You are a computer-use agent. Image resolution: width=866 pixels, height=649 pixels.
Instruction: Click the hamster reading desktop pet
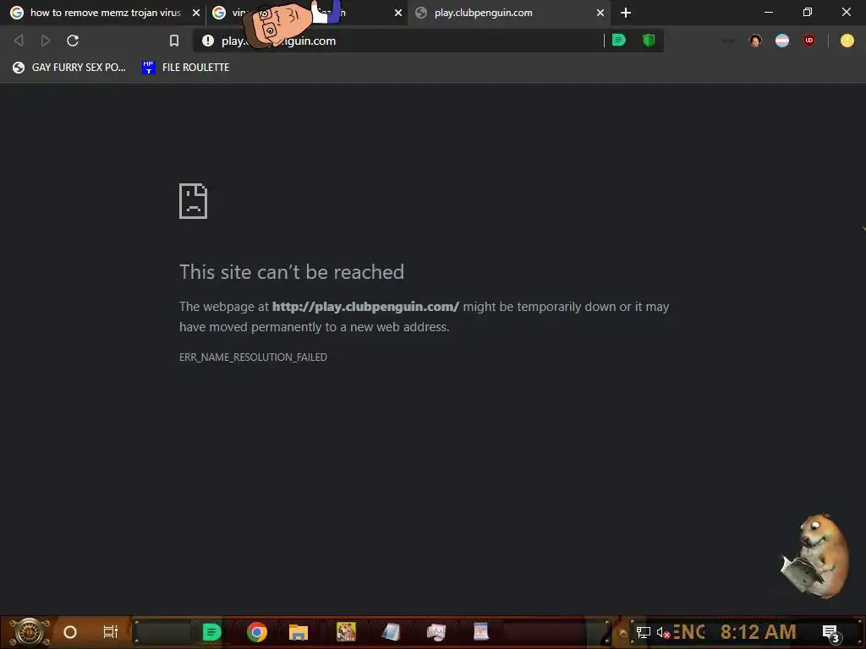coord(815,556)
